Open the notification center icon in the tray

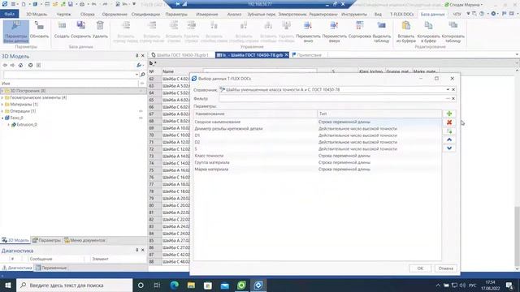(509, 285)
